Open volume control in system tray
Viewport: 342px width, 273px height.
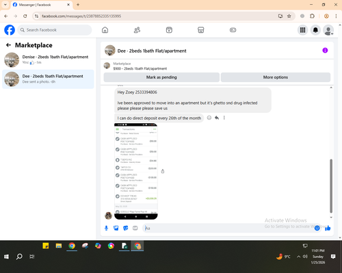pos(305,257)
